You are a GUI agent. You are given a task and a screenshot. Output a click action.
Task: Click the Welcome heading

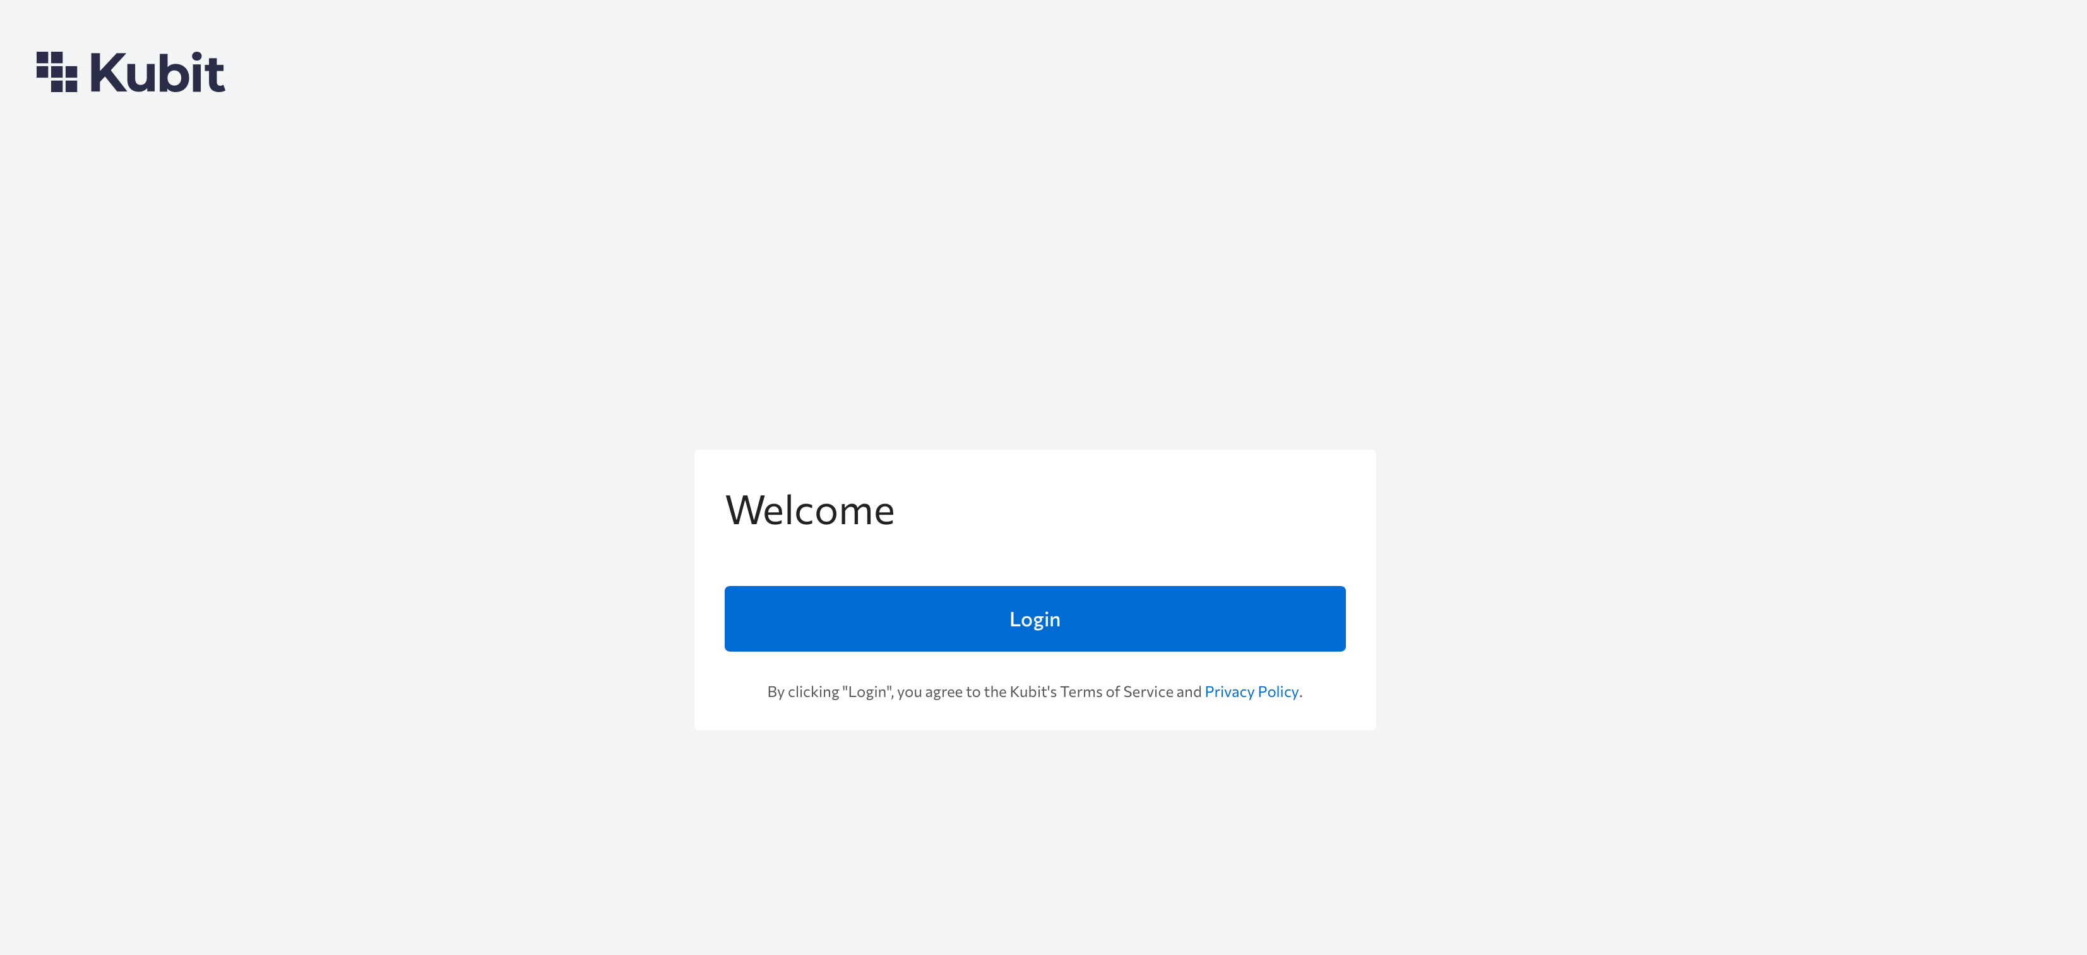pyautogui.click(x=809, y=510)
